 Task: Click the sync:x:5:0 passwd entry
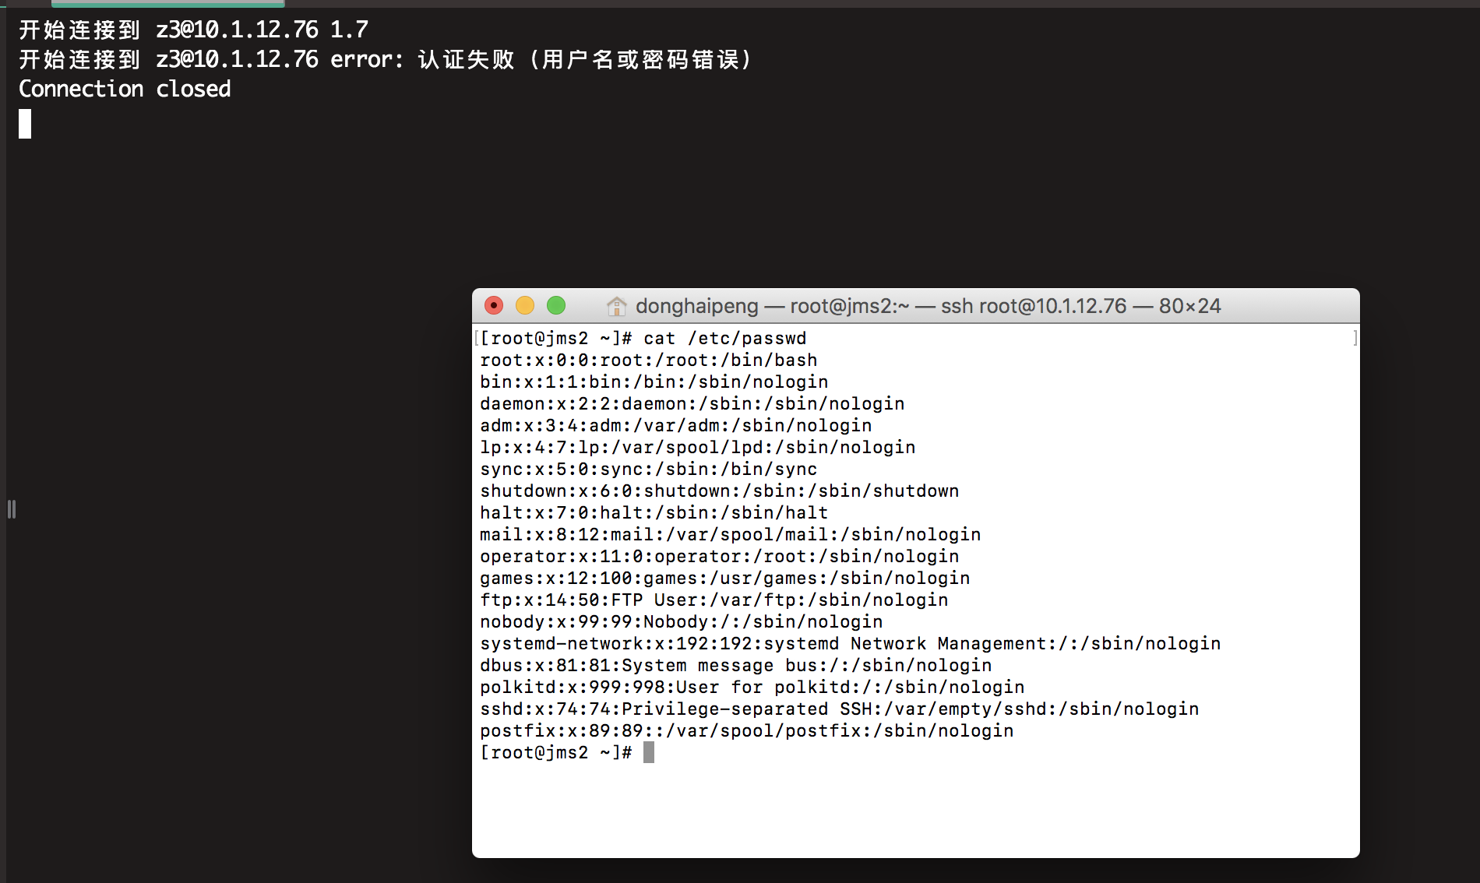pyautogui.click(x=649, y=469)
